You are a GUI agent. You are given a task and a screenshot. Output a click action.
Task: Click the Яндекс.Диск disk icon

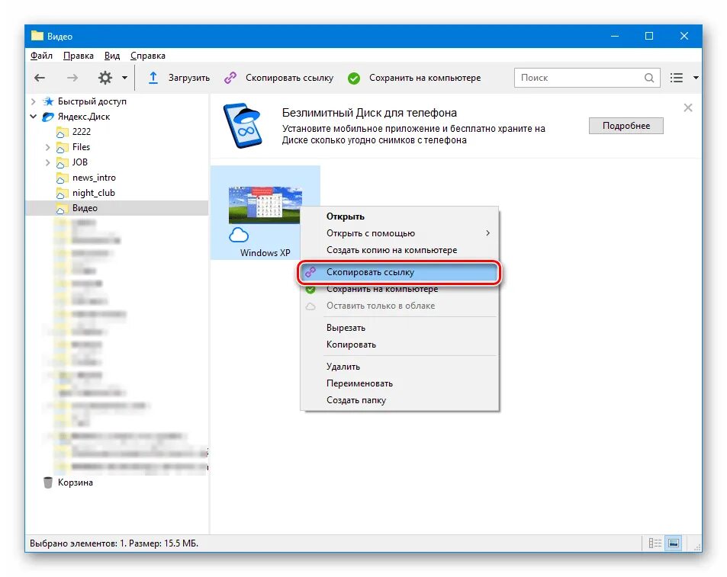(x=48, y=117)
